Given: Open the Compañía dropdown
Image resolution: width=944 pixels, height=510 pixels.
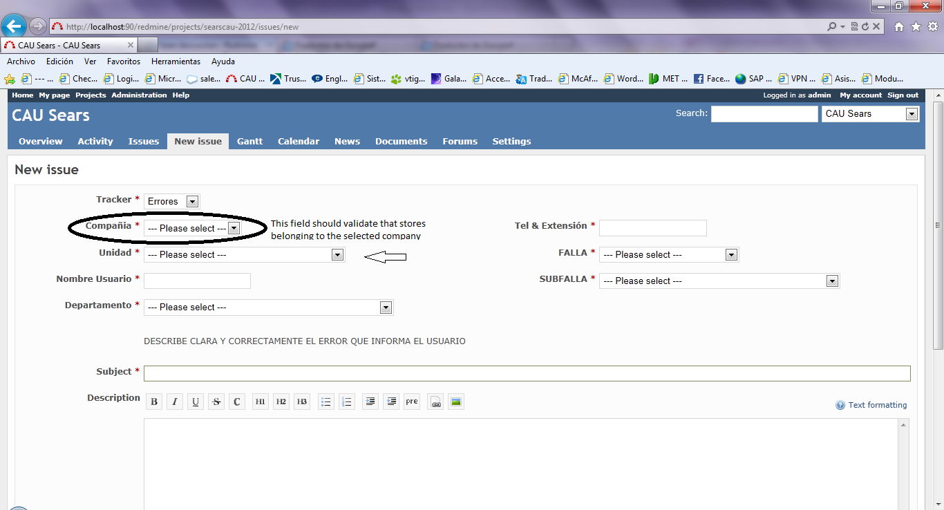Looking at the screenshot, I should (193, 228).
